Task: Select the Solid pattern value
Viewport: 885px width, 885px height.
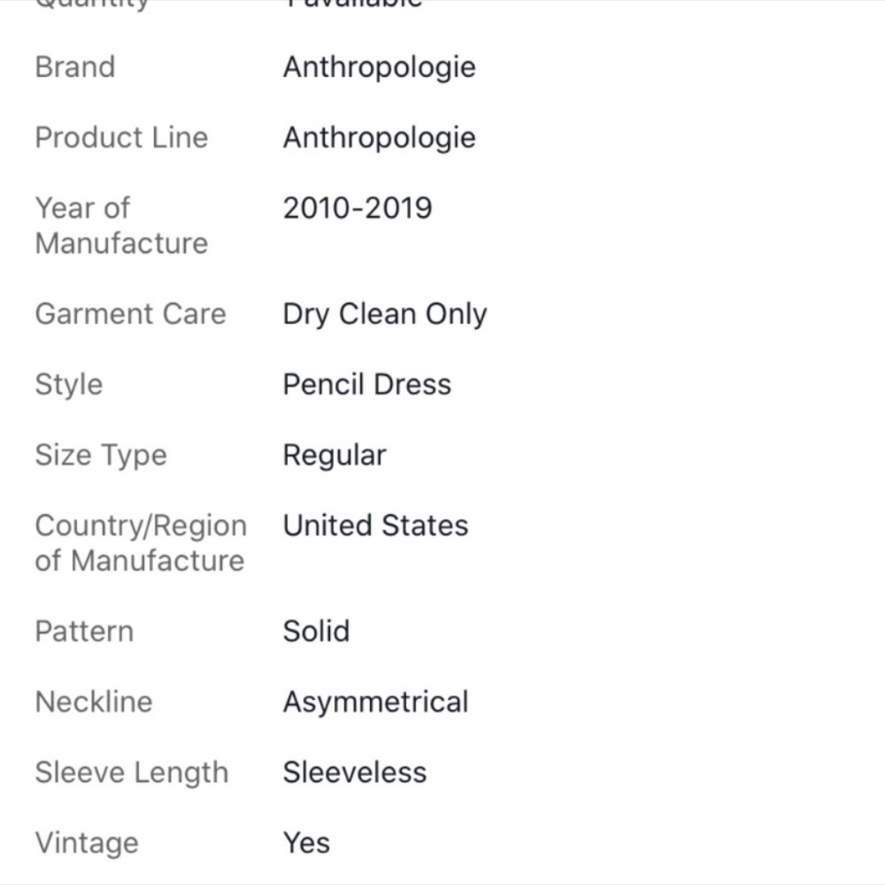Action: tap(316, 631)
